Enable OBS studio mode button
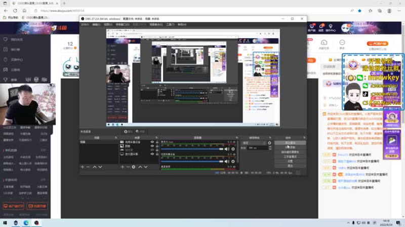405x227 pixels. pyautogui.click(x=290, y=157)
